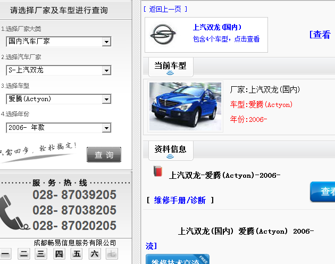Click 厂家:上汽双龙(国内) text
335x264 pixels.
pos(265,89)
